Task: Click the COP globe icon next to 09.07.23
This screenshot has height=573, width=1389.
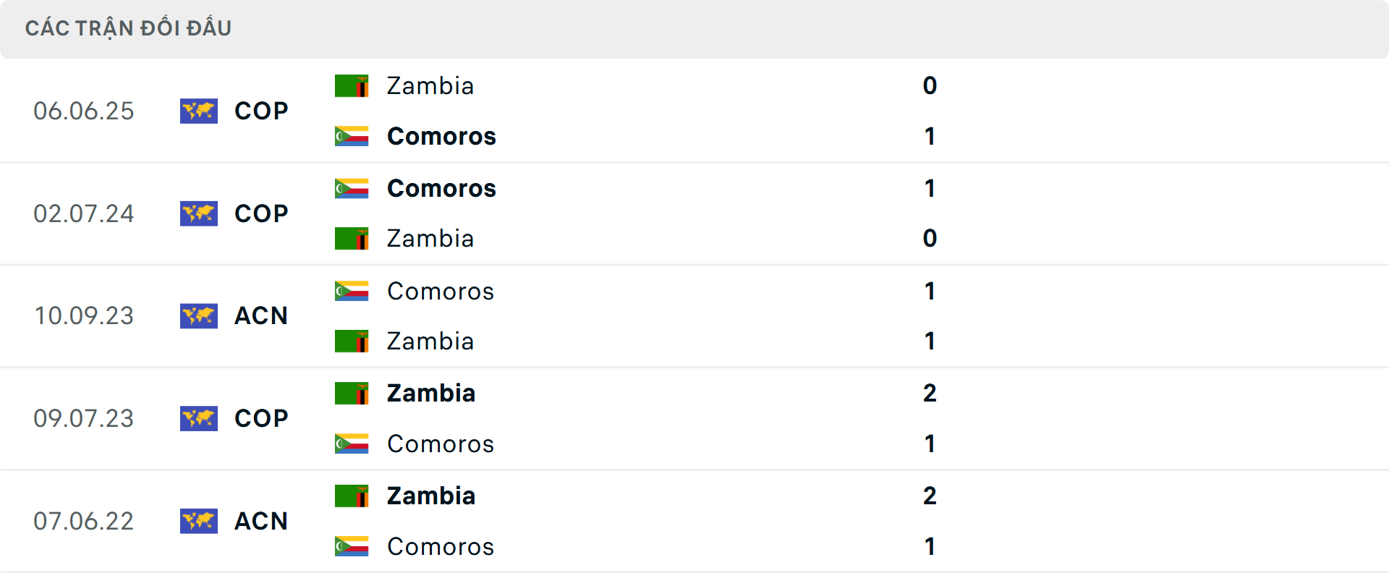Action: click(199, 418)
